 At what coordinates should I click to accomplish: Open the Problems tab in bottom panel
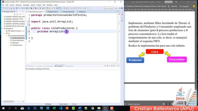coord(30,66)
